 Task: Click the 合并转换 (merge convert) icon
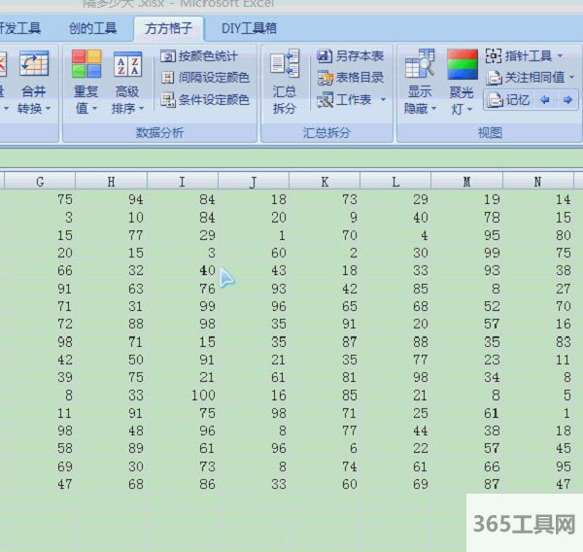34,66
